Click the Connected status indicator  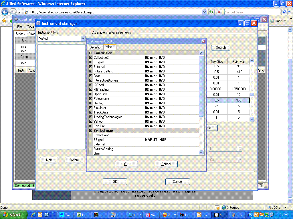[24, 185]
